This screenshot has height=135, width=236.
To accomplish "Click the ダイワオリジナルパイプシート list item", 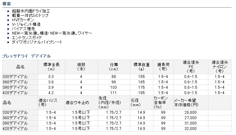I will point(37,42).
